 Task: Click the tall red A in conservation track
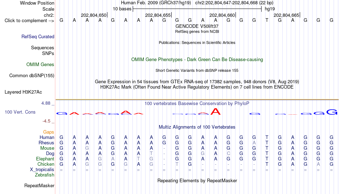pos(216,111)
